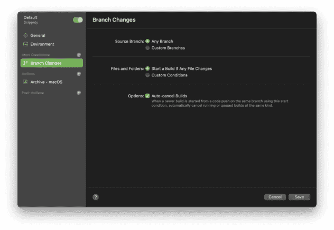334x230 pixels.
Task: Add a new Start Condition with plus
Action: point(79,55)
